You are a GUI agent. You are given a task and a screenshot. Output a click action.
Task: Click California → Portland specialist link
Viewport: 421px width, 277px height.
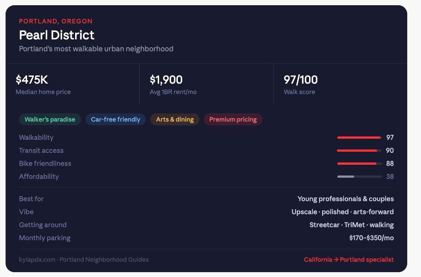(349, 260)
